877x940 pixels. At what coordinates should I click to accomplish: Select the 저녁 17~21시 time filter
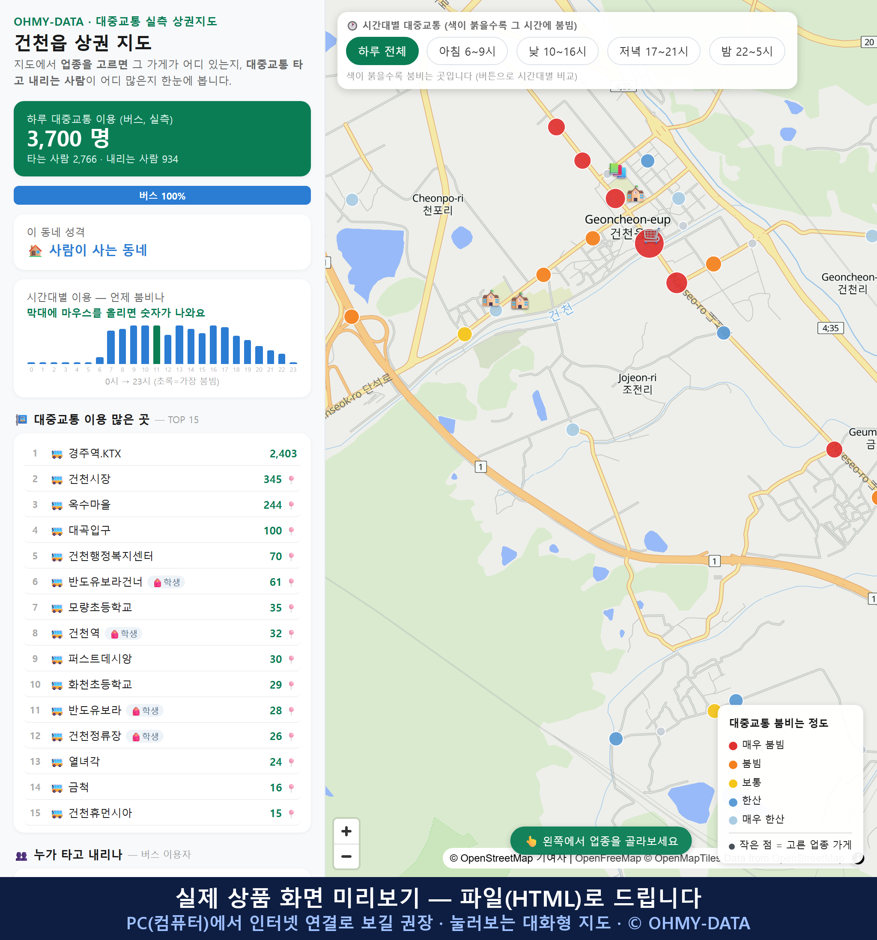(653, 51)
